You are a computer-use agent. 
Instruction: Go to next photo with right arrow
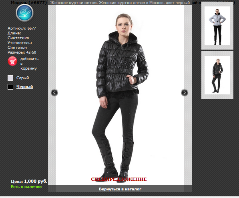(x=185, y=92)
